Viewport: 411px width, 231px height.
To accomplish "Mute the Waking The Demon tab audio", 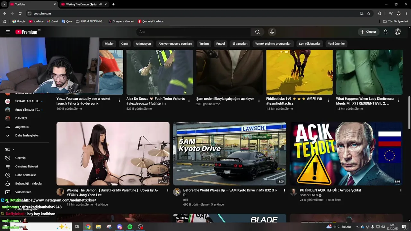I will [x=101, y=4].
